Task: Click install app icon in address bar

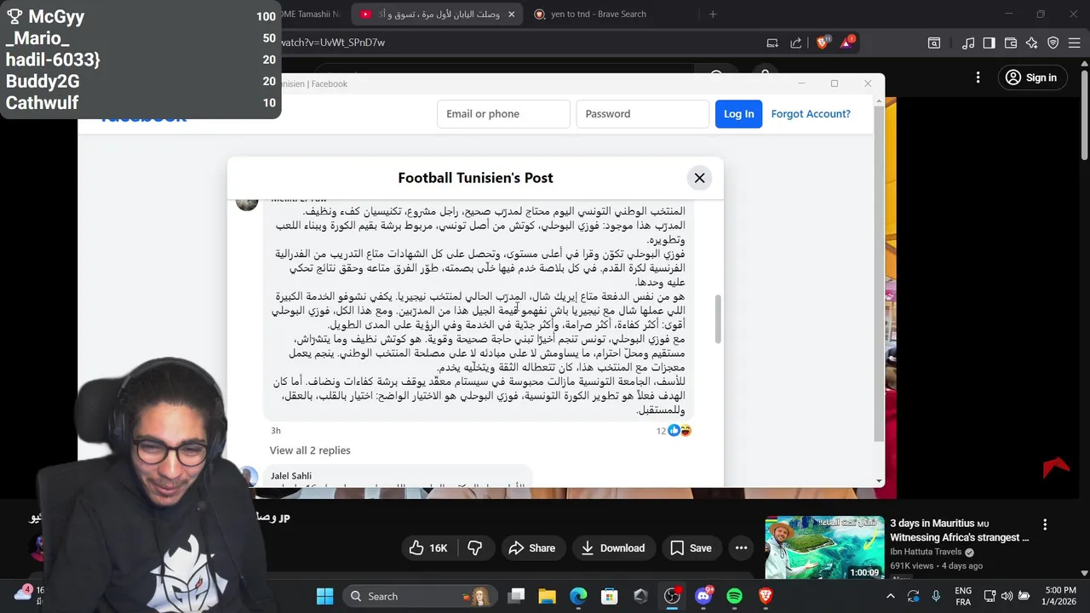Action: tap(772, 43)
